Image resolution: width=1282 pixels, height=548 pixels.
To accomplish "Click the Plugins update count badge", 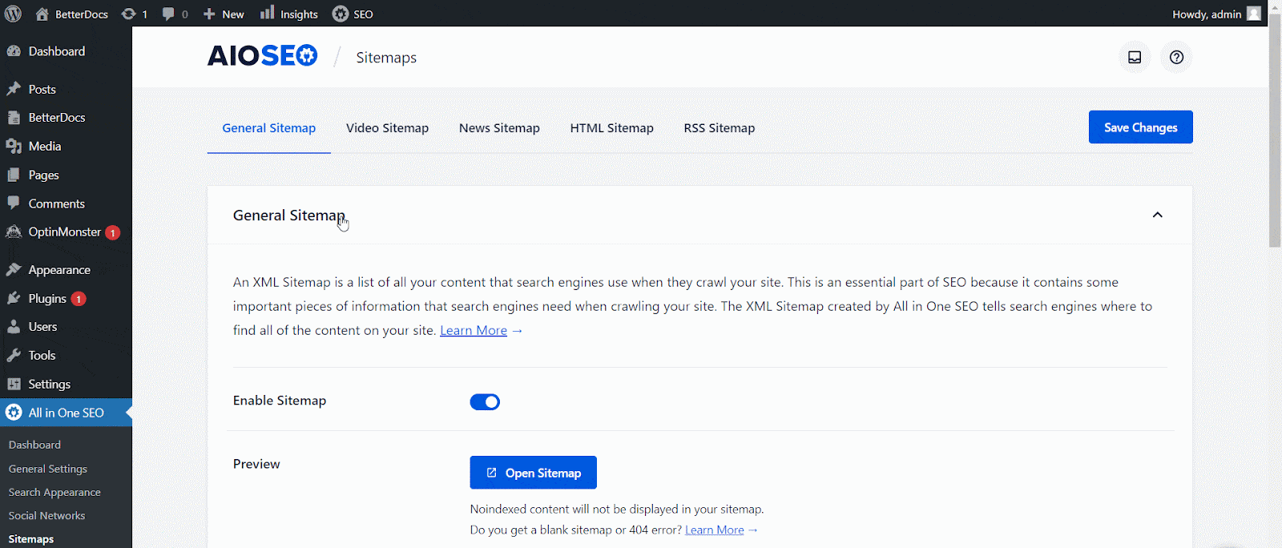I will [x=79, y=299].
